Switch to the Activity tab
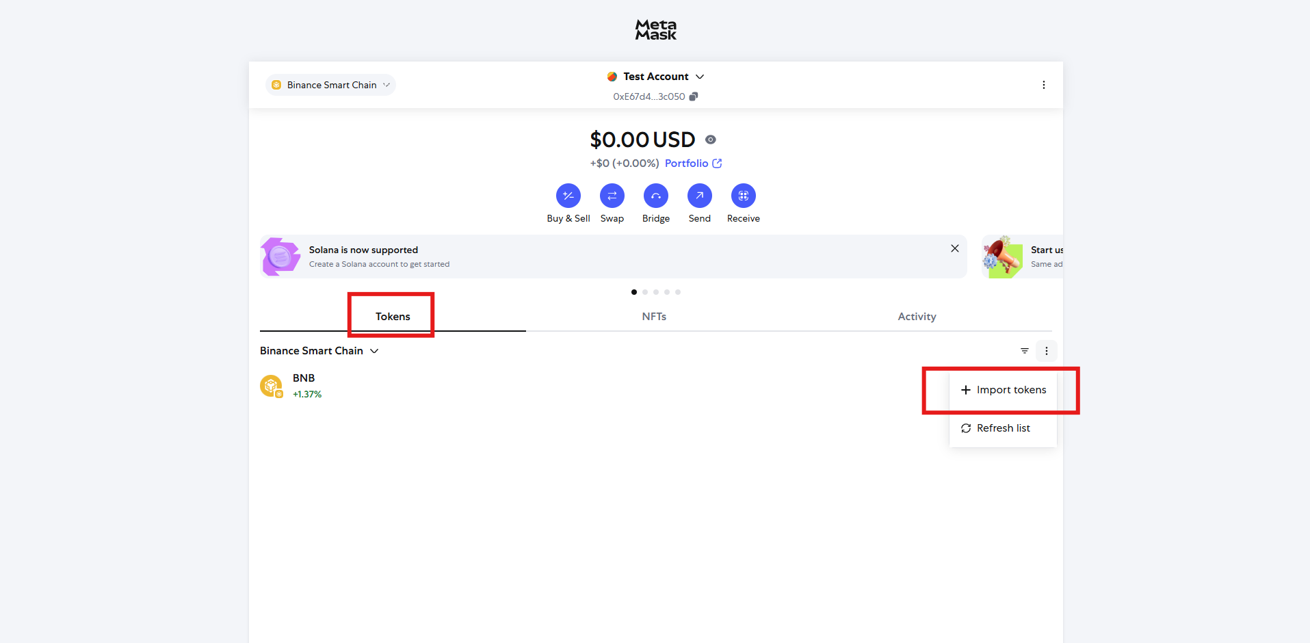 (x=917, y=317)
